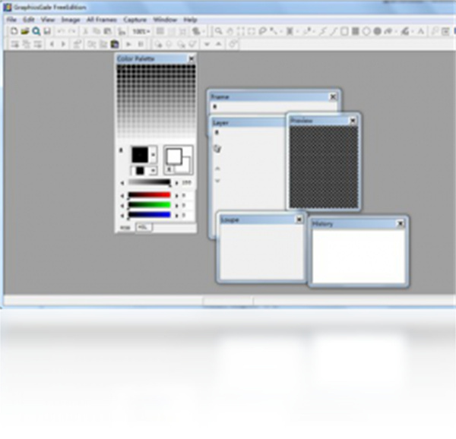Click the Paste clipboard icon
This screenshot has width=456, height=439.
pyautogui.click(x=108, y=31)
